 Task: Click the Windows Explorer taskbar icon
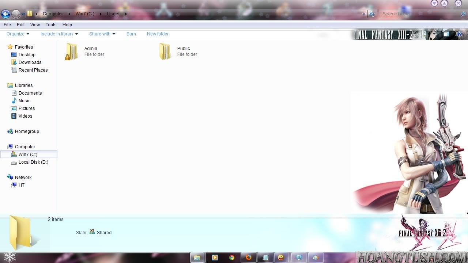(x=197, y=258)
